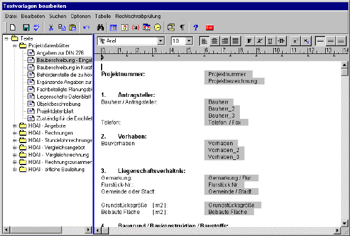The width and height of the screenshot is (350, 236).
Task: Click the Undo arrow icon
Action: tap(86, 27)
